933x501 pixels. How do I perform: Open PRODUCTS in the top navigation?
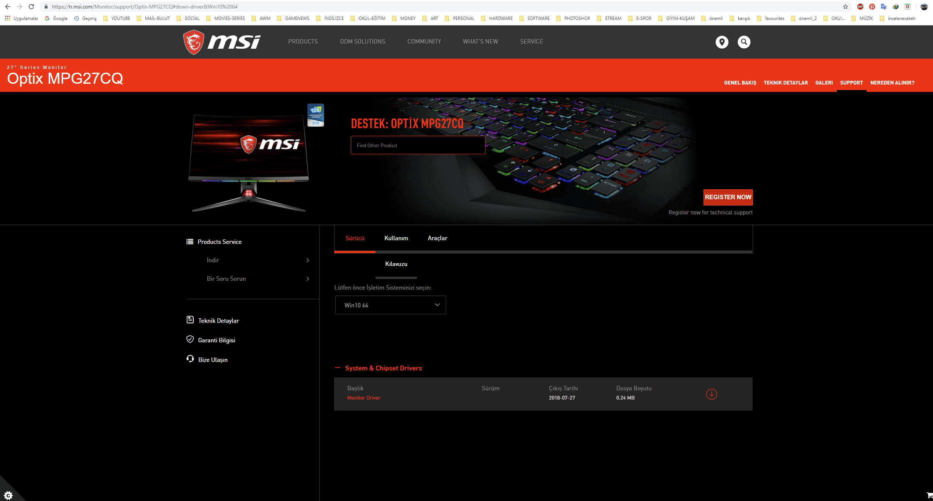pos(303,42)
